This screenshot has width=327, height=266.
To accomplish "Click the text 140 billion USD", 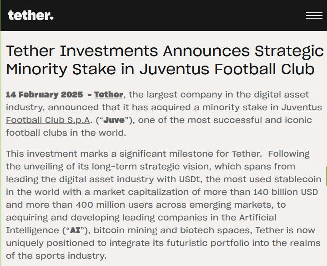I will point(286,192).
